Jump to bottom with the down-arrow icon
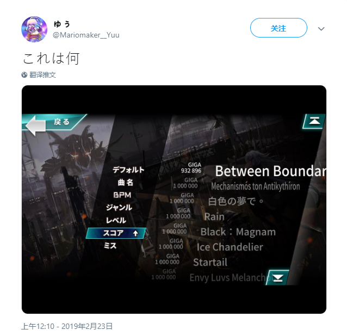The width and height of the screenshot is (347, 336). [278, 278]
